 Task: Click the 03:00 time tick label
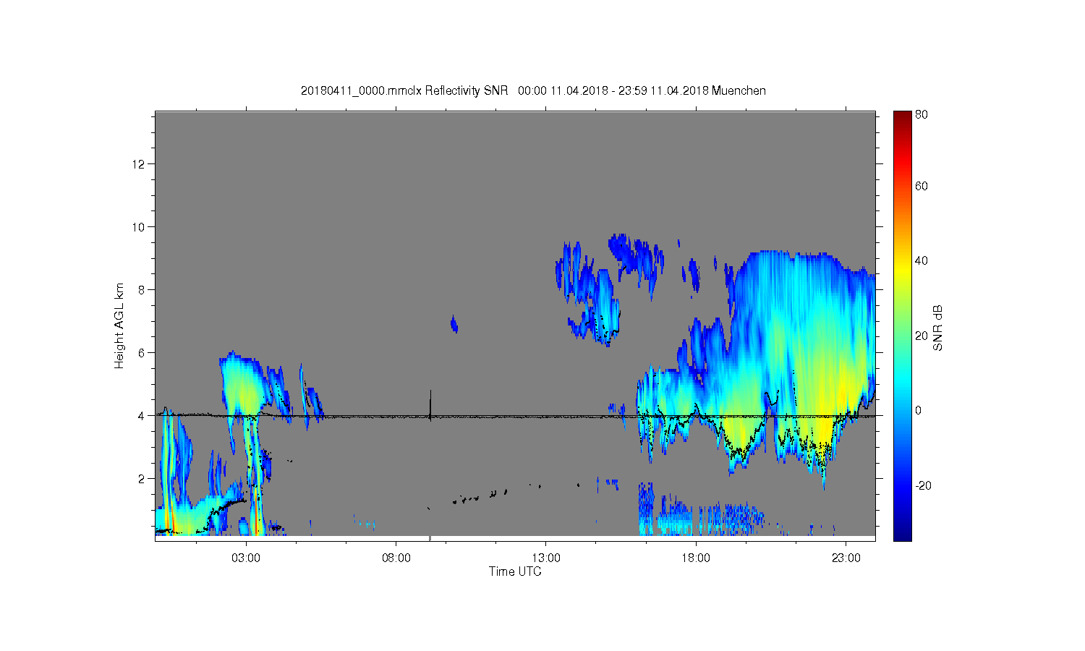(246, 558)
